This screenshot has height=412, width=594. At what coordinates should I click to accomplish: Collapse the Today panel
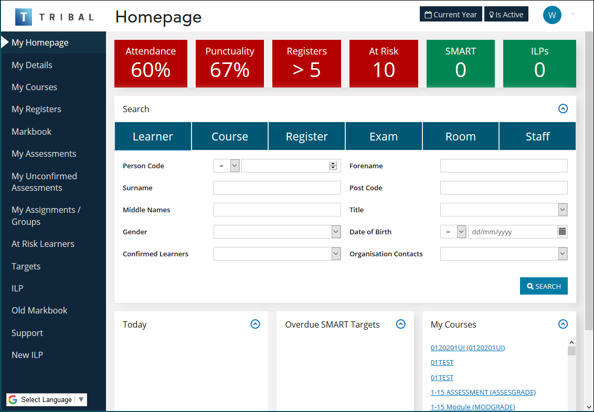pyautogui.click(x=255, y=324)
